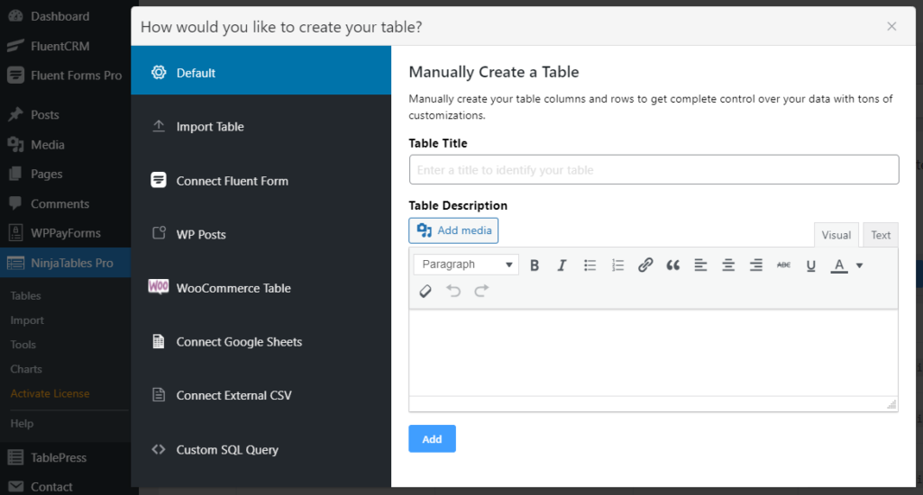Switch to the Text editor tab
Viewport: 923px width, 495px height.
click(880, 235)
